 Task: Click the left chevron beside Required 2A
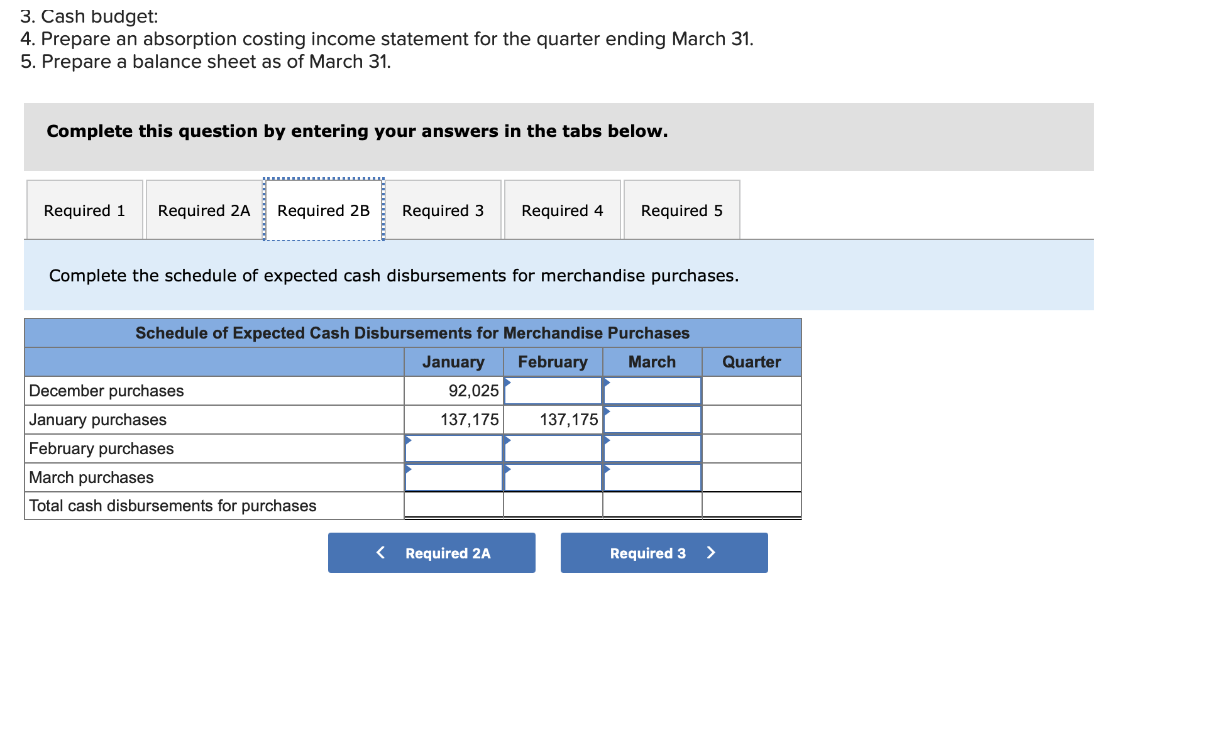[x=380, y=553]
